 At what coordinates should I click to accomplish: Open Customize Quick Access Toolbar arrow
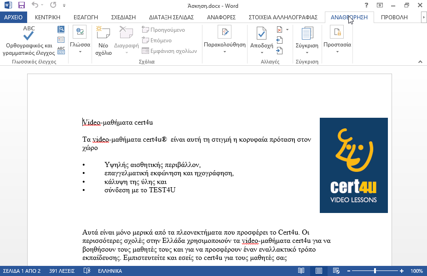tap(64, 5)
